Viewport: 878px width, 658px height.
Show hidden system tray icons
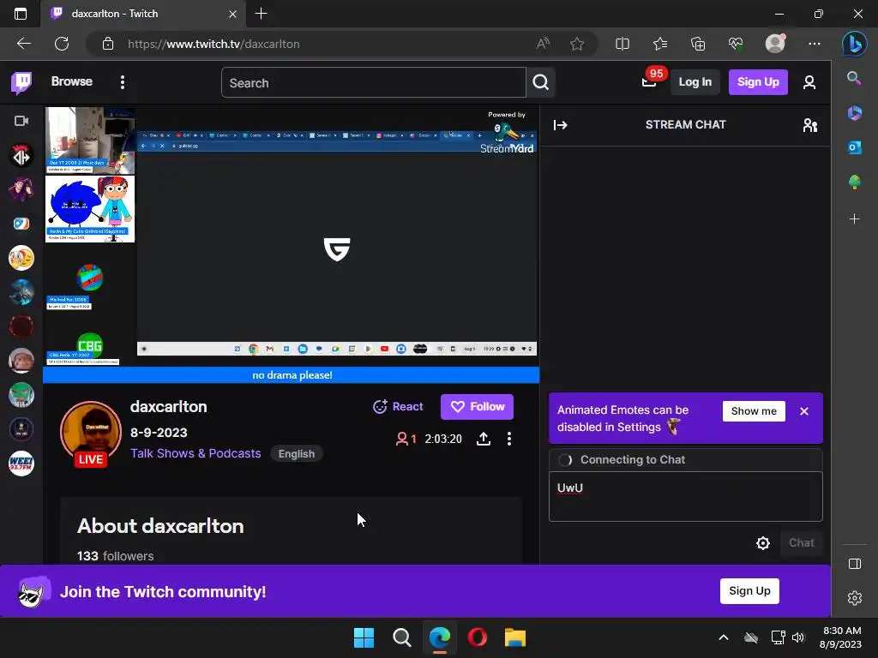724,637
